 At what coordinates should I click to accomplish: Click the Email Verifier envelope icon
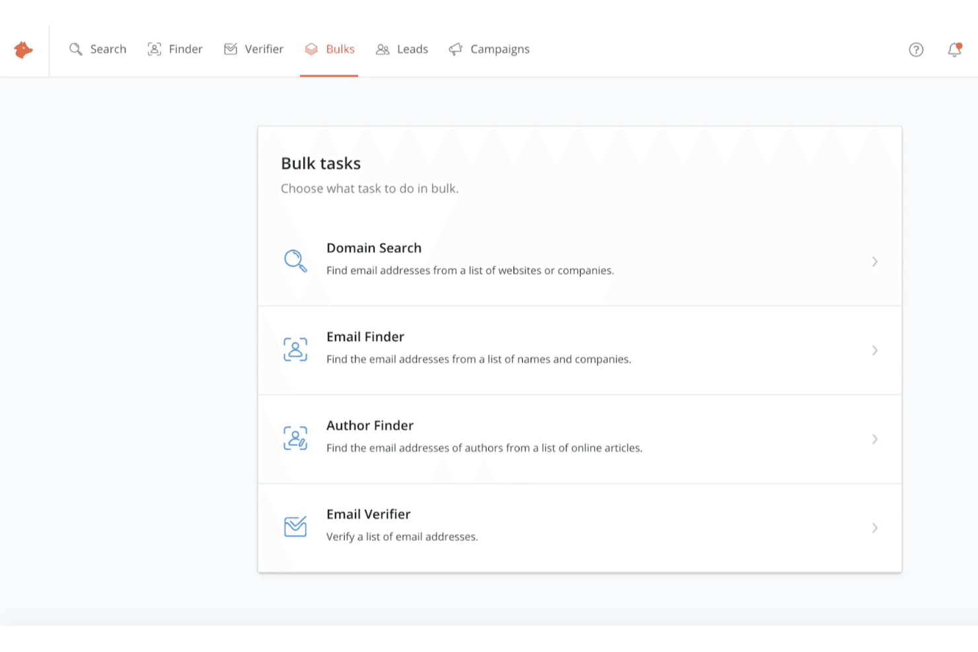click(295, 526)
